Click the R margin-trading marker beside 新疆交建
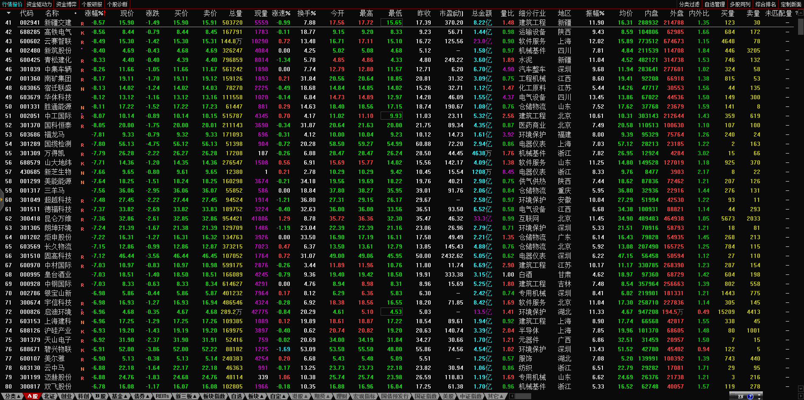Image resolution: width=804 pixels, height=400 pixels. click(x=82, y=24)
